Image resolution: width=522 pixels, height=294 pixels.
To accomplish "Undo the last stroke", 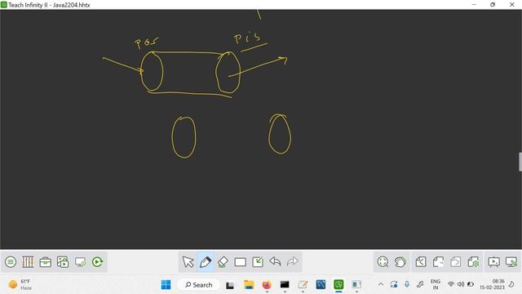I will [275, 261].
